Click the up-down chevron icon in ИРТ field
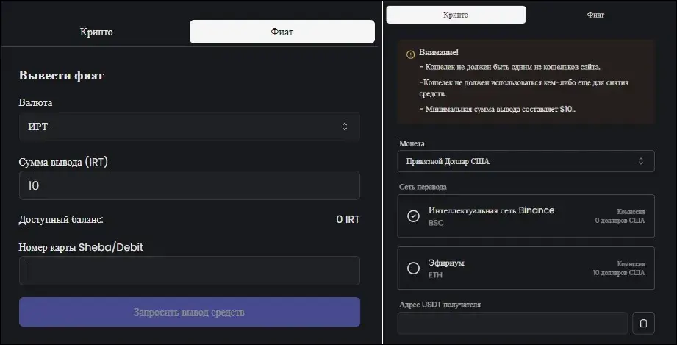Screen dimensions: 677x345 coord(345,127)
